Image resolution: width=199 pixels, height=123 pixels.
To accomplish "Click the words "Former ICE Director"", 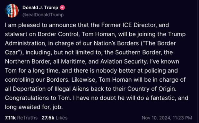I will click(128, 25).
